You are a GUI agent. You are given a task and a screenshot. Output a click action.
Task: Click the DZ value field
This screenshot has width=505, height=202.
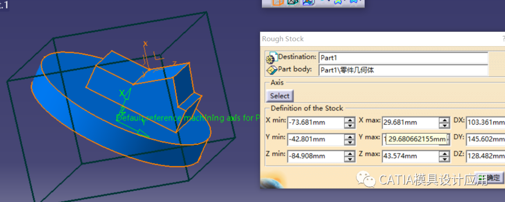point(485,156)
